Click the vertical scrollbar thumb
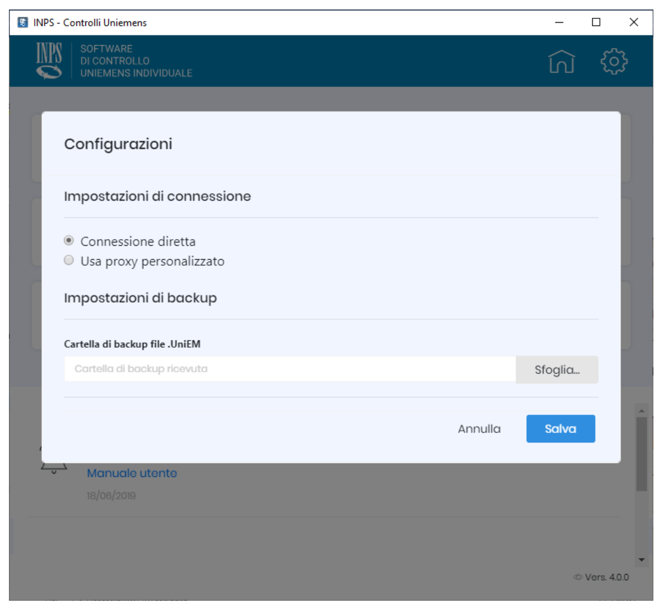The image size is (669, 613). click(642, 454)
